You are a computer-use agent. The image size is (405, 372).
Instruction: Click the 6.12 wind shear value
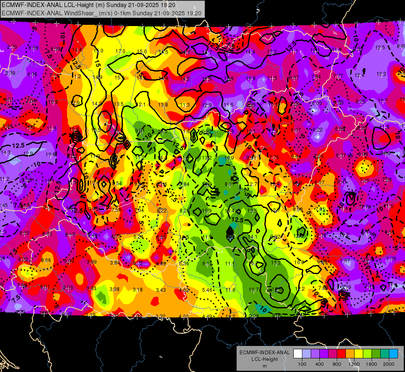(207, 263)
